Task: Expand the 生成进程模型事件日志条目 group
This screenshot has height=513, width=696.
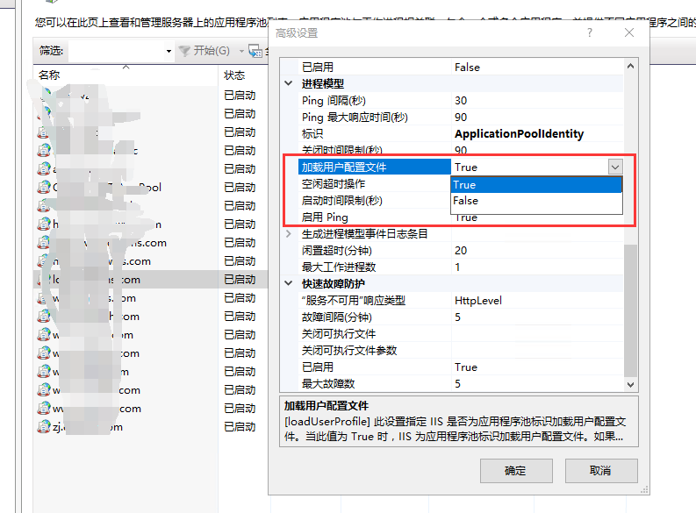Action: pos(290,234)
